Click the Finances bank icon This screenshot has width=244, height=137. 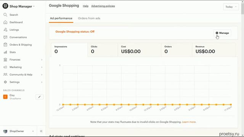5,59
